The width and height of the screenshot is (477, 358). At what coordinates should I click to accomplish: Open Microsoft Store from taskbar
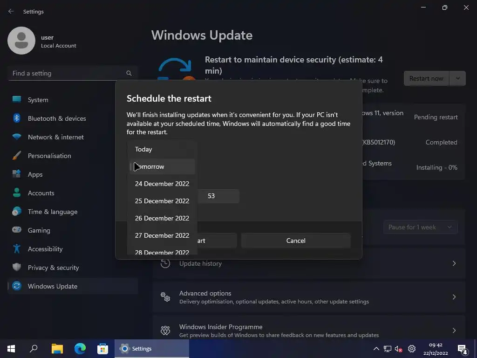pyautogui.click(x=102, y=349)
